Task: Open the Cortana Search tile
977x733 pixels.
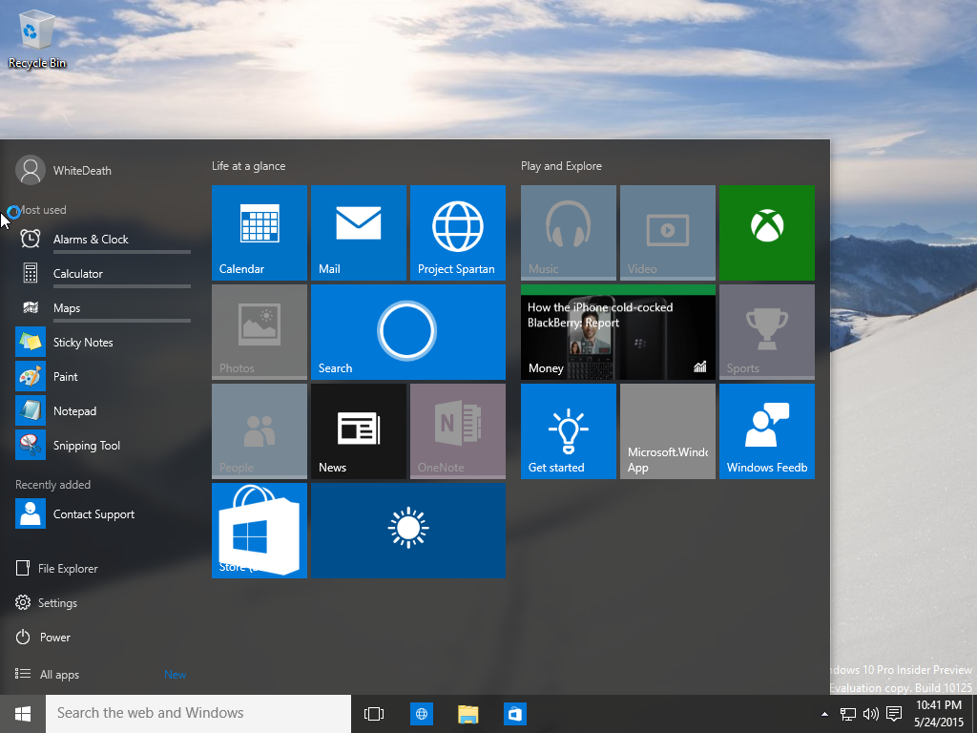Action: click(x=408, y=331)
